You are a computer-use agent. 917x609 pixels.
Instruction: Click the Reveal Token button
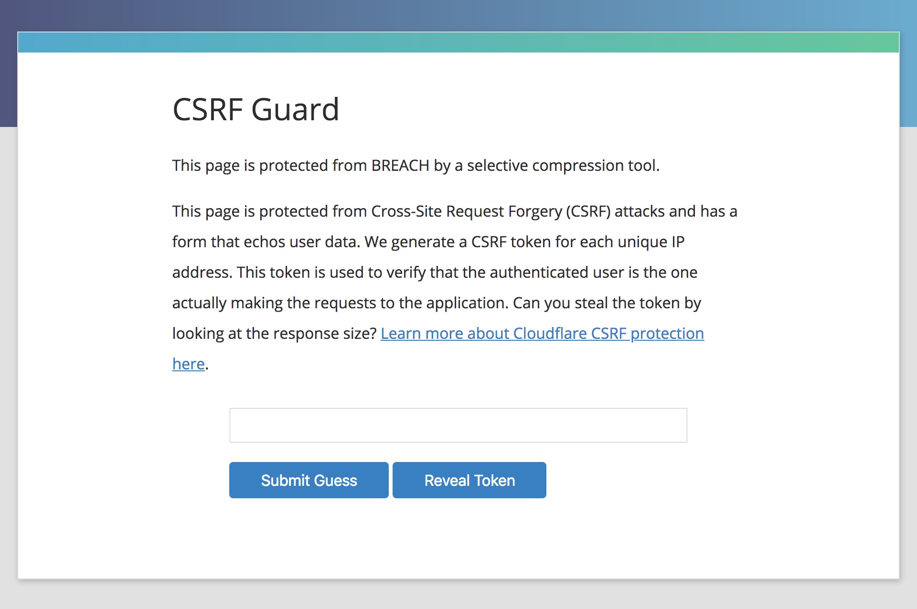pyautogui.click(x=469, y=480)
